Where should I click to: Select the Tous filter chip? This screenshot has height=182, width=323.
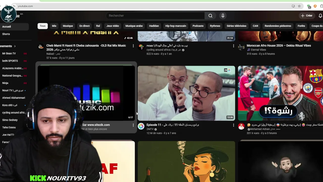(x=43, y=26)
